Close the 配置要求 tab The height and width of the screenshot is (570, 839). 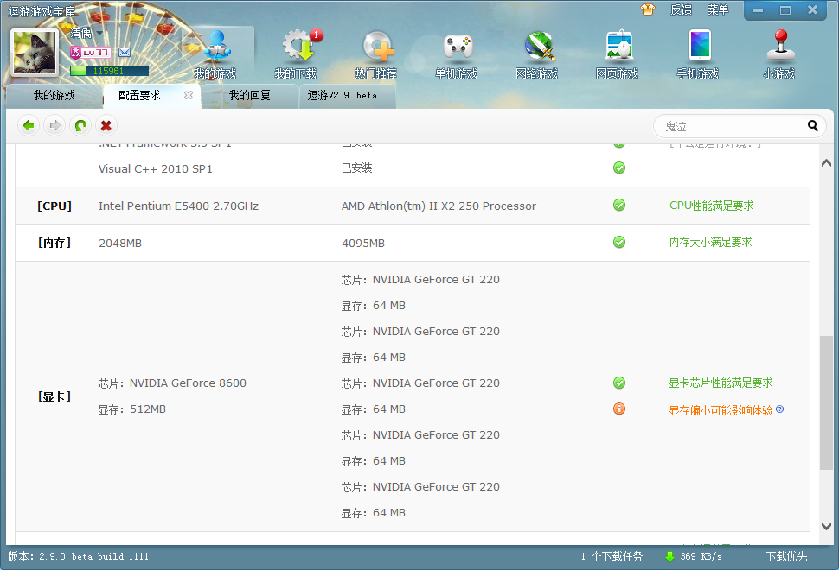189,95
